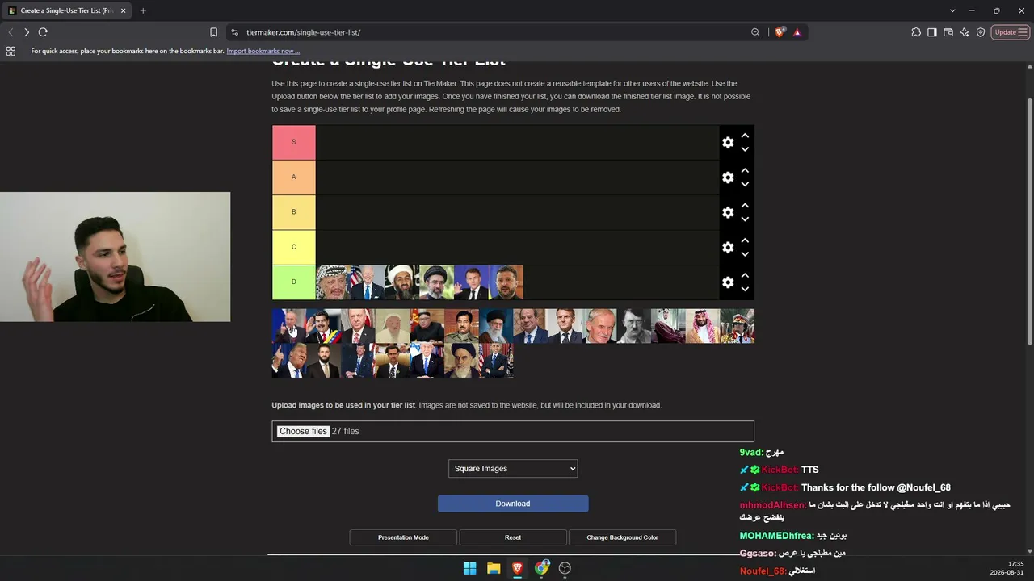Close the Create a Single-Use Tier List tab

[x=124, y=10]
